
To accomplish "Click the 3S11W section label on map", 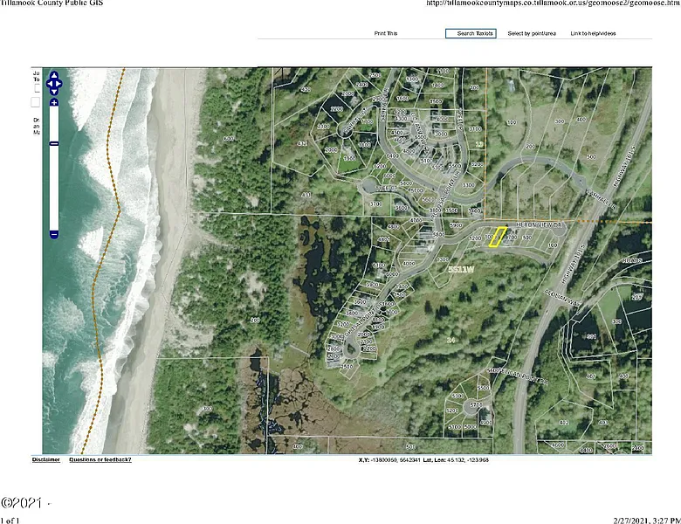I will pos(460,270).
